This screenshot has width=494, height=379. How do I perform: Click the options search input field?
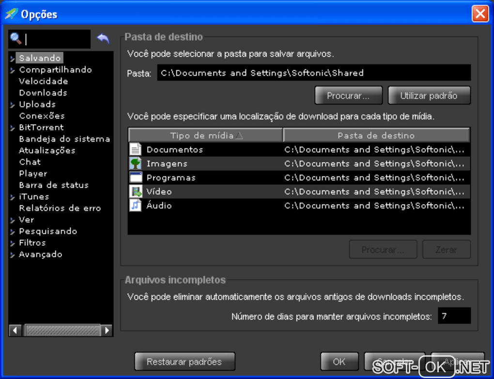pos(49,39)
